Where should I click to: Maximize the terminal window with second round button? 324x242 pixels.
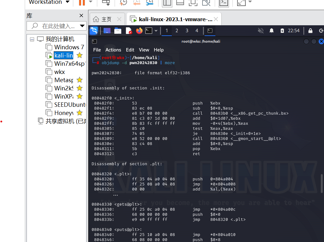tap(314, 41)
